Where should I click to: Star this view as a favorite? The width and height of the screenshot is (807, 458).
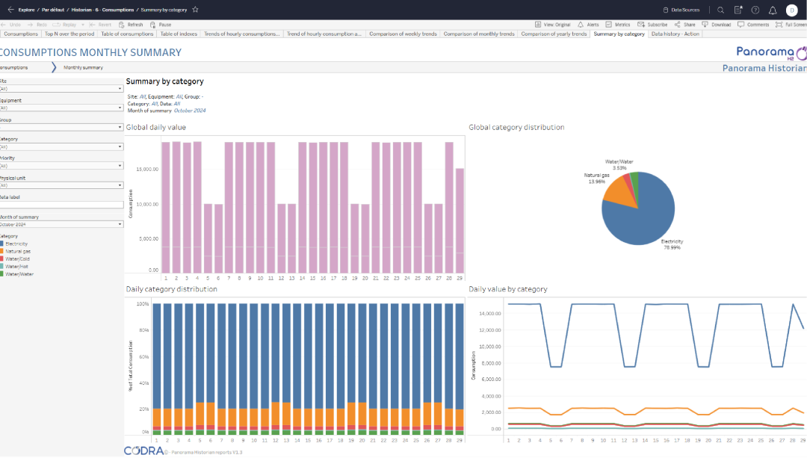point(196,10)
